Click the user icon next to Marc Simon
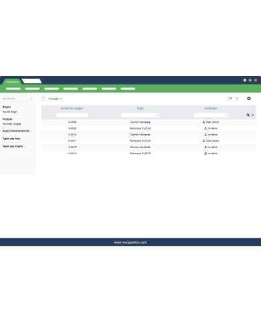Image resolution: width=261 pixels, height=323 pixels. pos(203,122)
